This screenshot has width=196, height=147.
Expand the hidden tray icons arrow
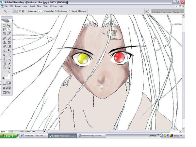[x=161, y=136]
